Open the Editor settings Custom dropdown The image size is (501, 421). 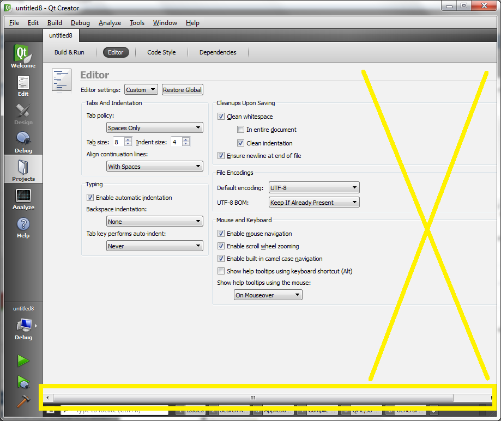tap(141, 90)
